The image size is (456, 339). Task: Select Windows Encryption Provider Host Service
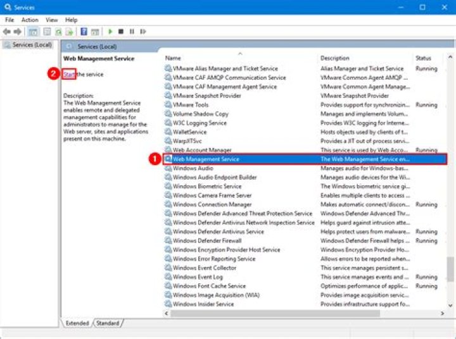click(226, 250)
